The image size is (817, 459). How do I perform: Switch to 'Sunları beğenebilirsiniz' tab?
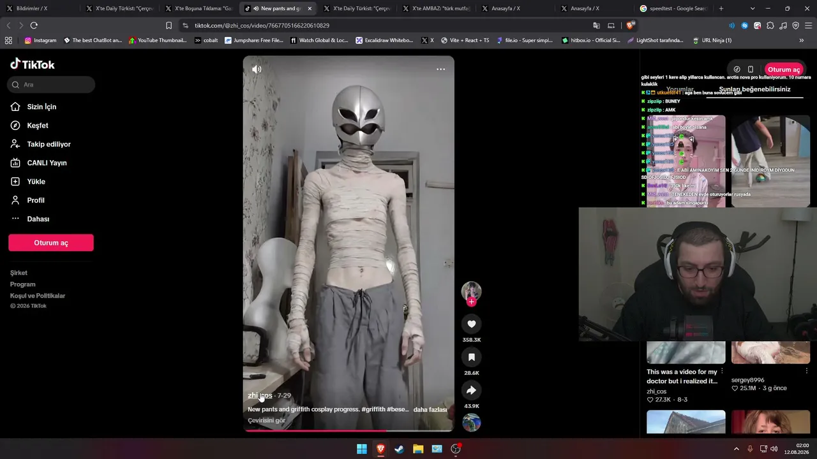coord(754,90)
